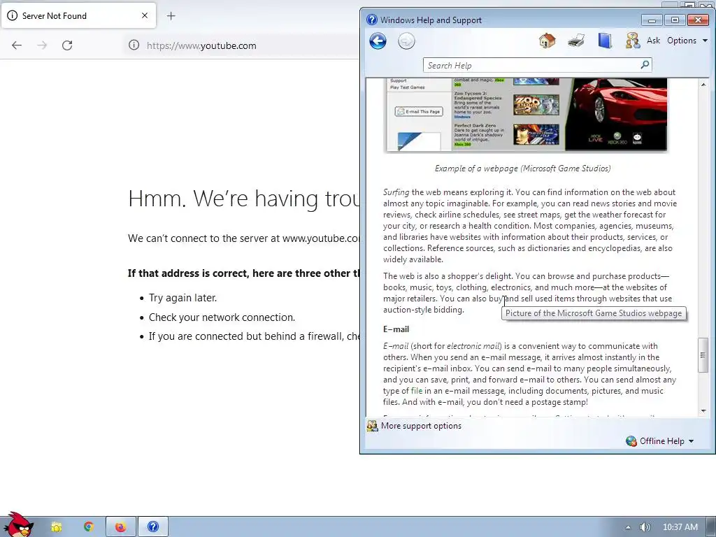Image resolution: width=716 pixels, height=537 pixels.
Task: Click the Ask label in Help toolbar
Action: point(653,41)
